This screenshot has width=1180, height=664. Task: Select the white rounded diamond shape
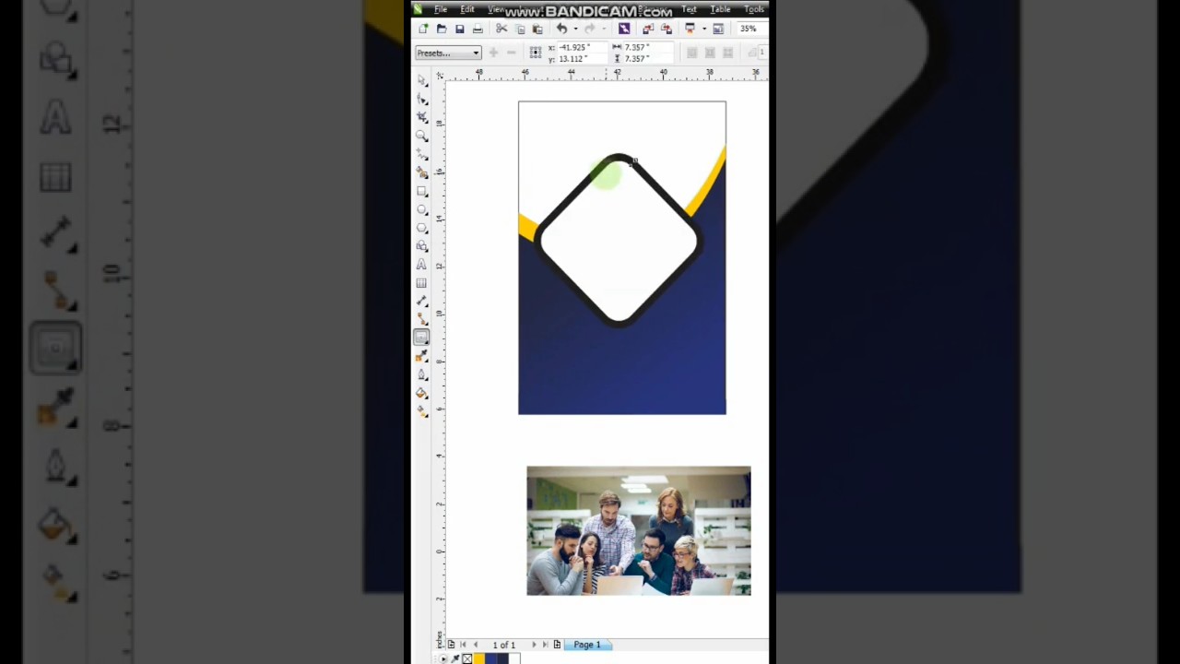(619, 242)
